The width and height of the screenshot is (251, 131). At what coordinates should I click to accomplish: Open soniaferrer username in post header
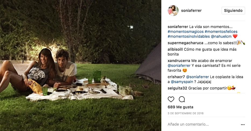coord(191,11)
